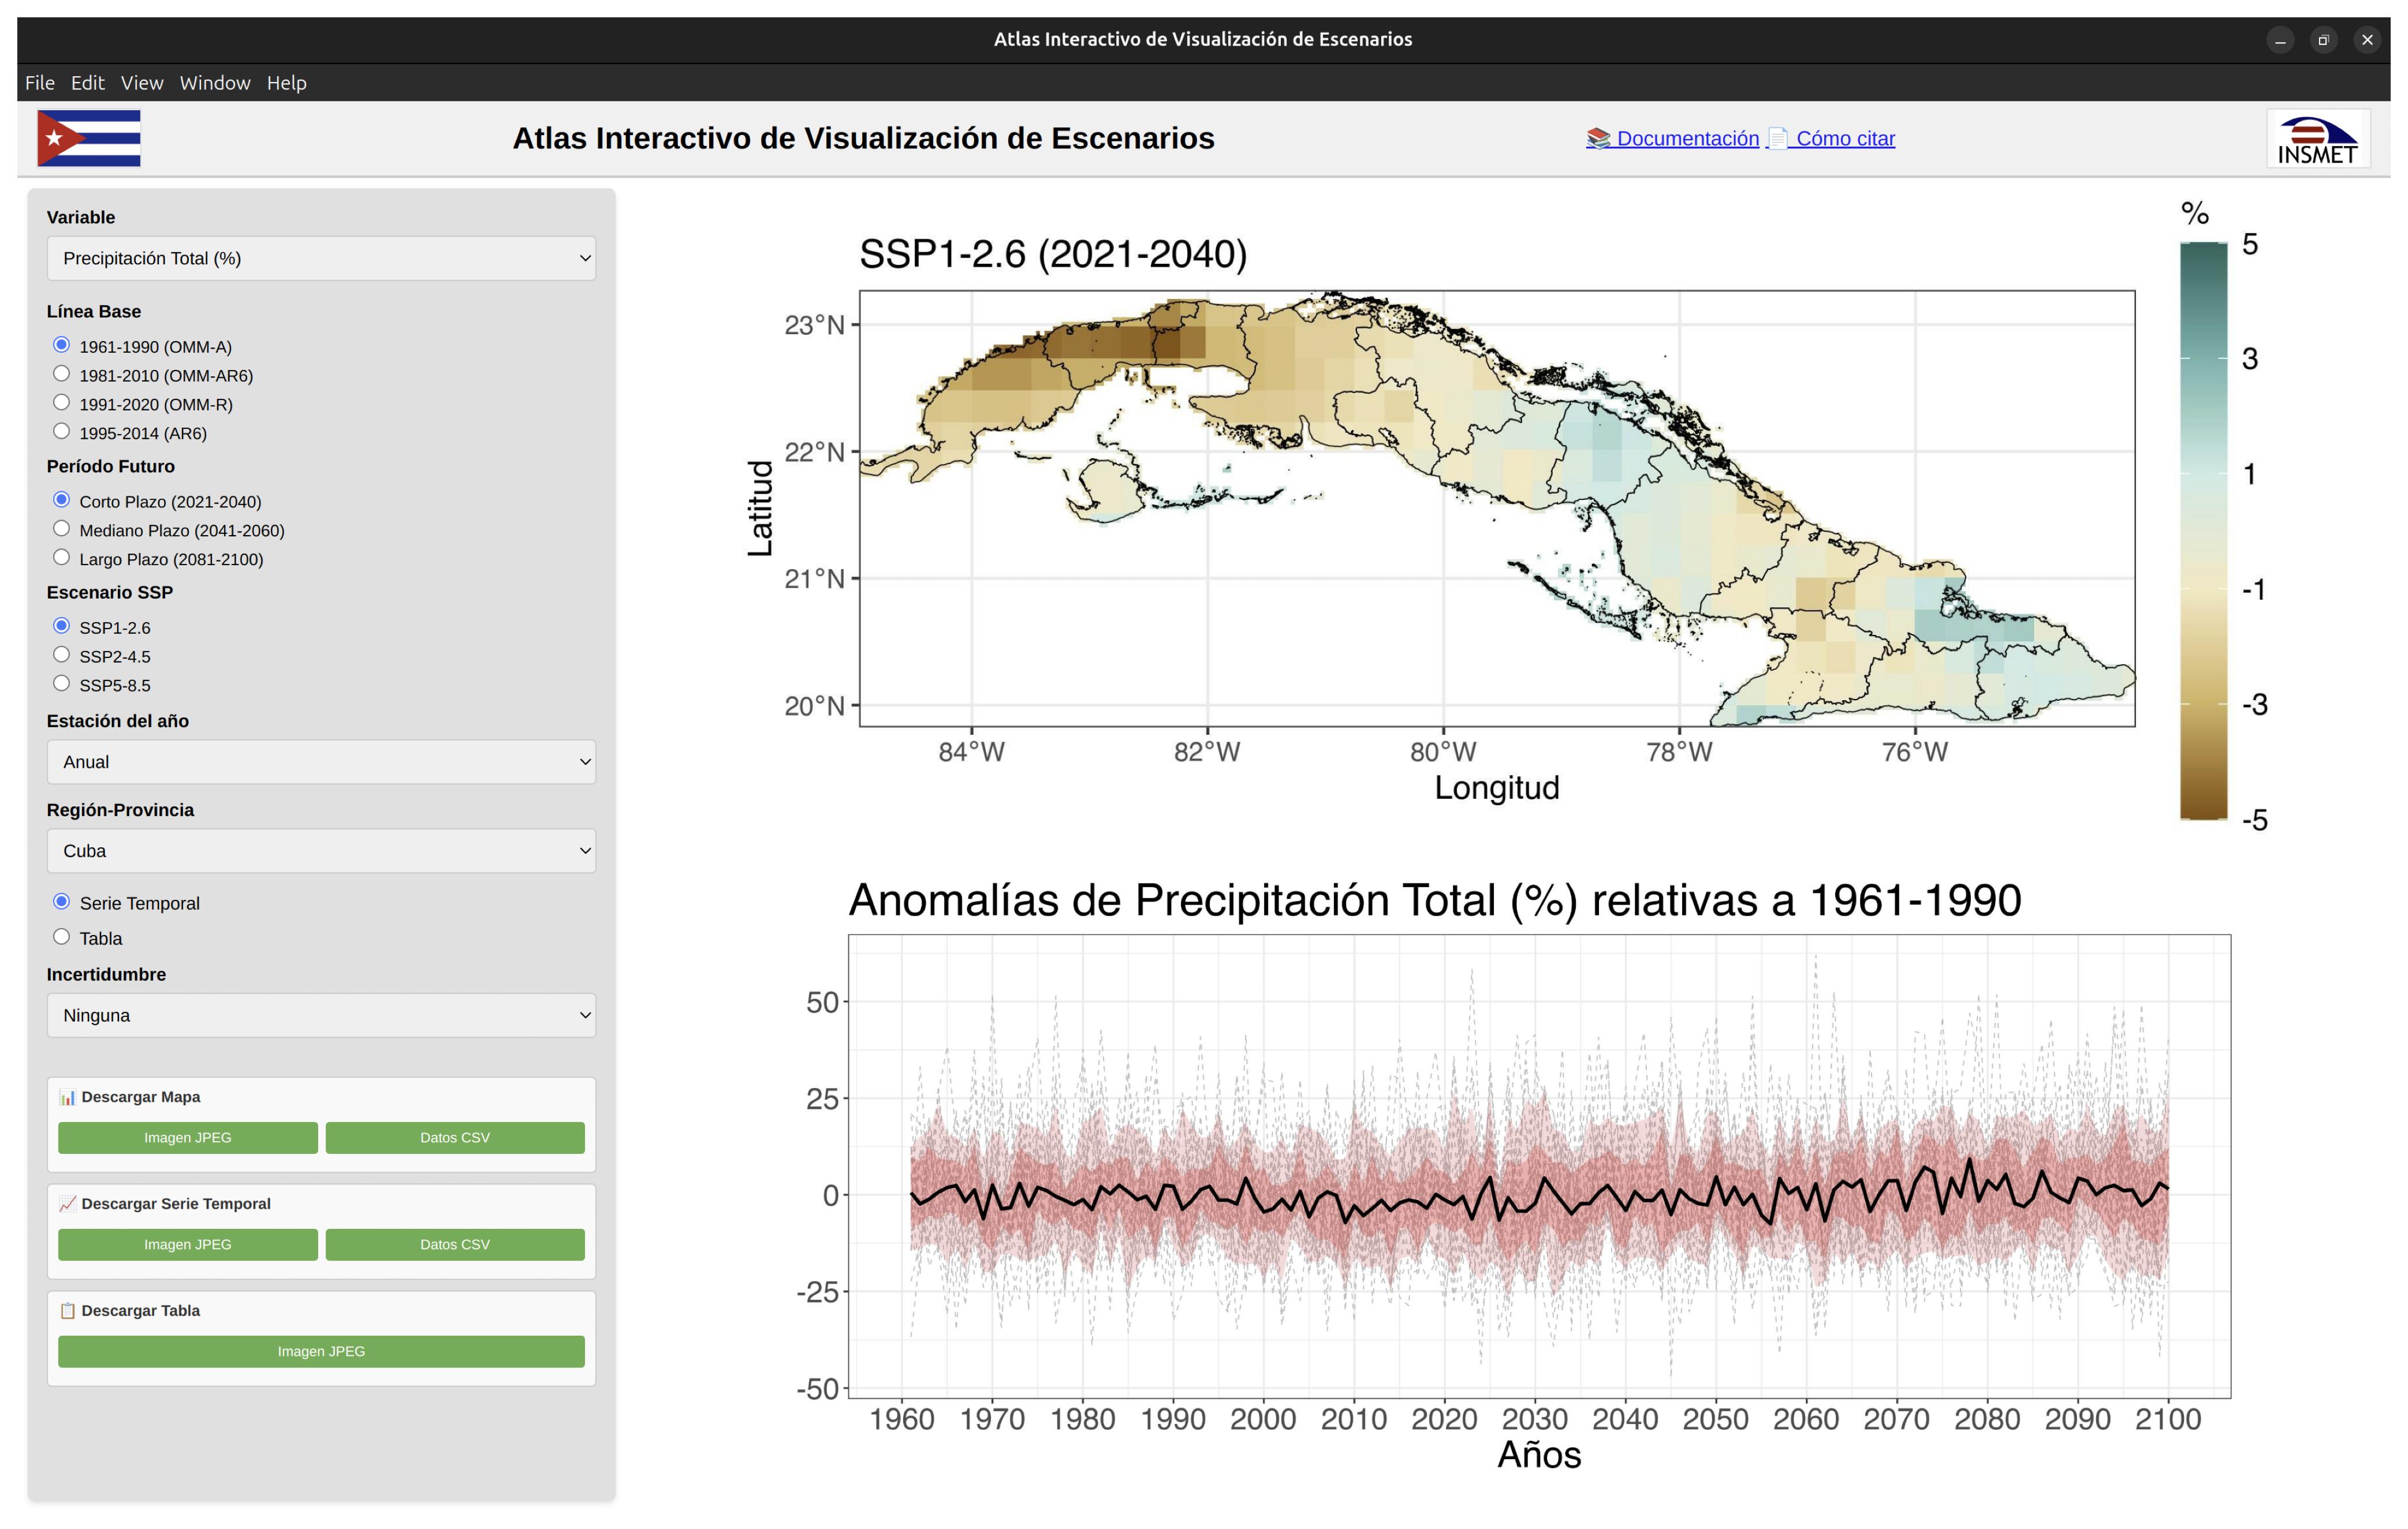The image size is (2408, 1529).
Task: Click the bar chart icon in Descargar Mapa
Action: (x=67, y=1097)
